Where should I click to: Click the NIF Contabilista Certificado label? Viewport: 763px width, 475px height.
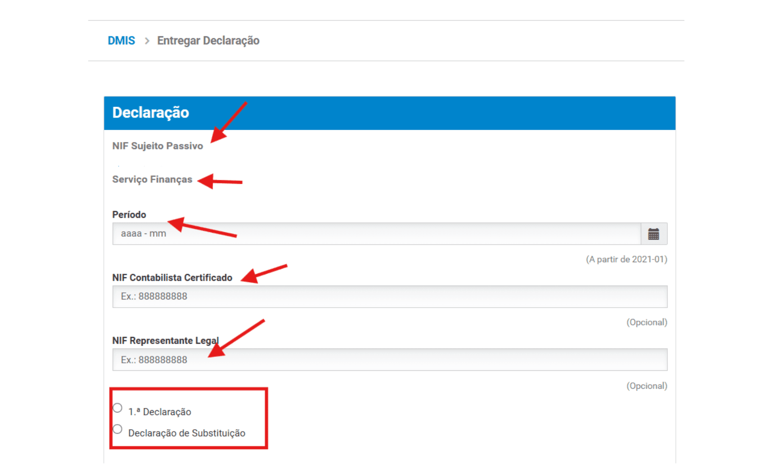(172, 278)
